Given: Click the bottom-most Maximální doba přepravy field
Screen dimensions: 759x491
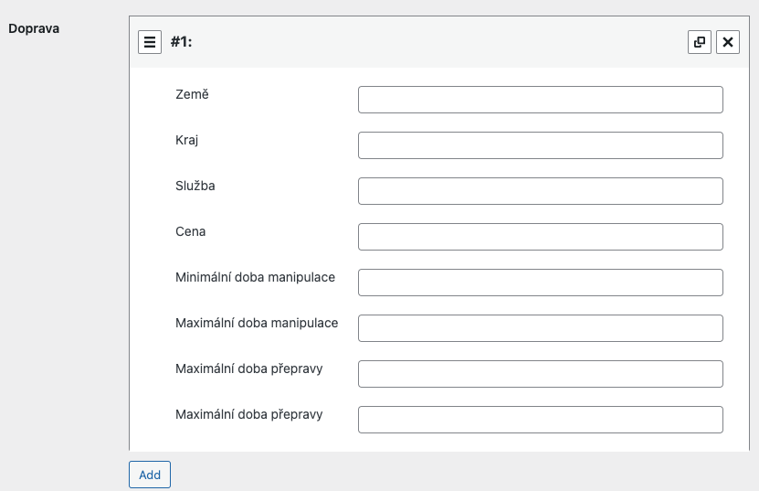Looking at the screenshot, I should [x=541, y=420].
